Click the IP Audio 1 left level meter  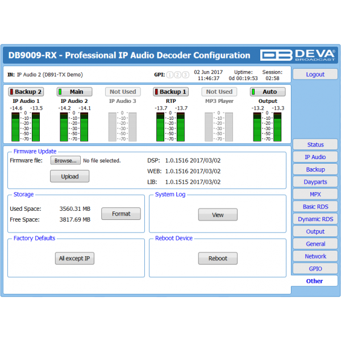[x=15, y=127]
